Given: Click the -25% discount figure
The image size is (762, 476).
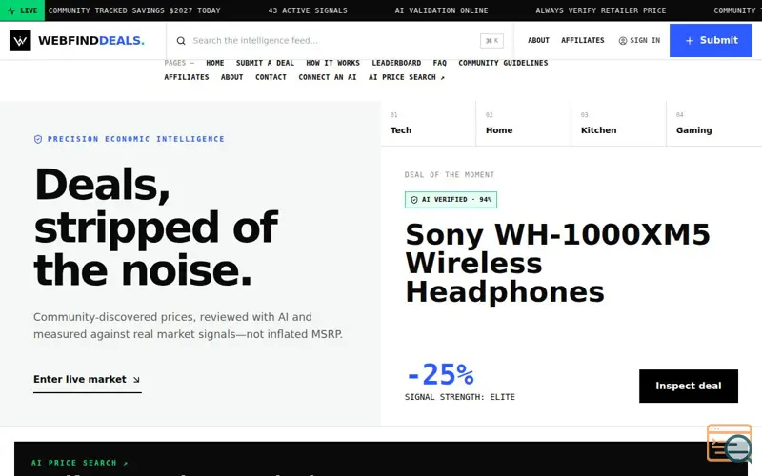Looking at the screenshot, I should (x=440, y=374).
